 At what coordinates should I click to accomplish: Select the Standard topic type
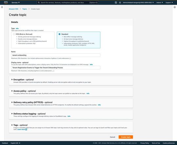pos(59,34)
